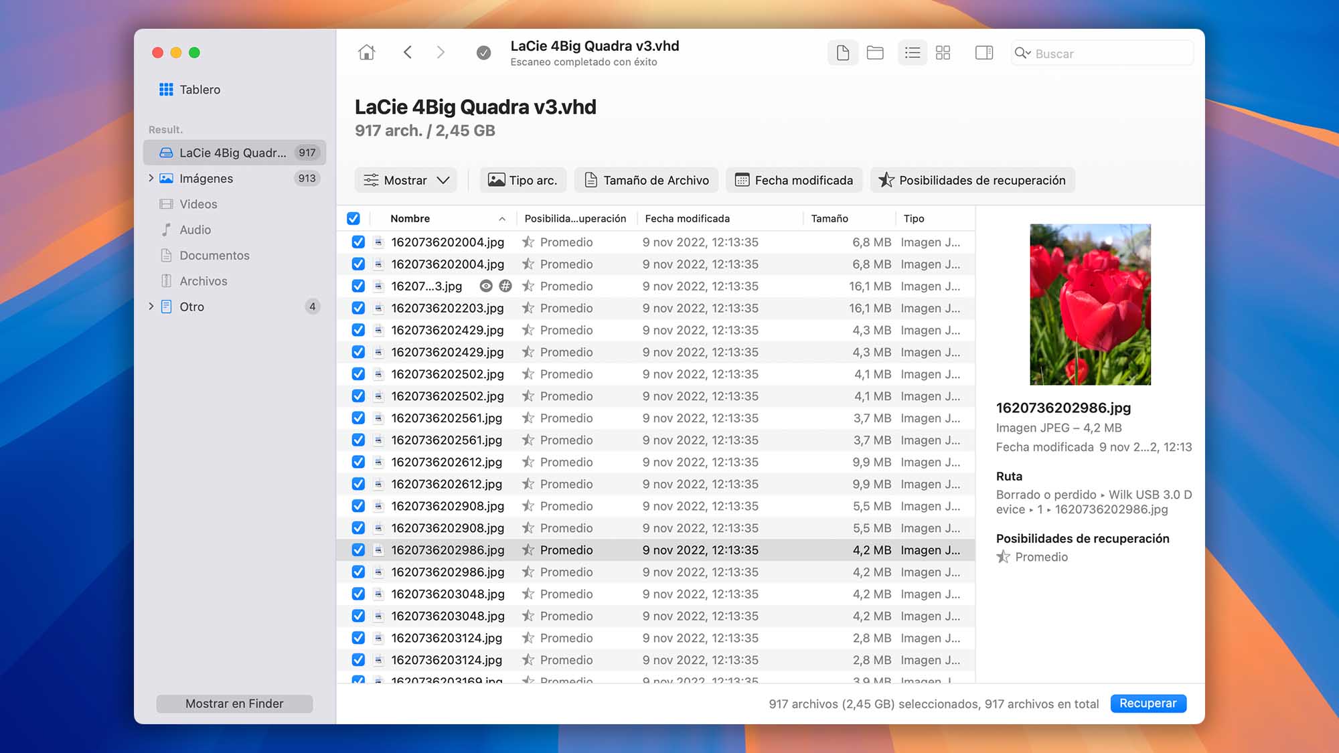Image resolution: width=1339 pixels, height=753 pixels.
Task: Click star icon in recovery chances filter
Action: [886, 180]
